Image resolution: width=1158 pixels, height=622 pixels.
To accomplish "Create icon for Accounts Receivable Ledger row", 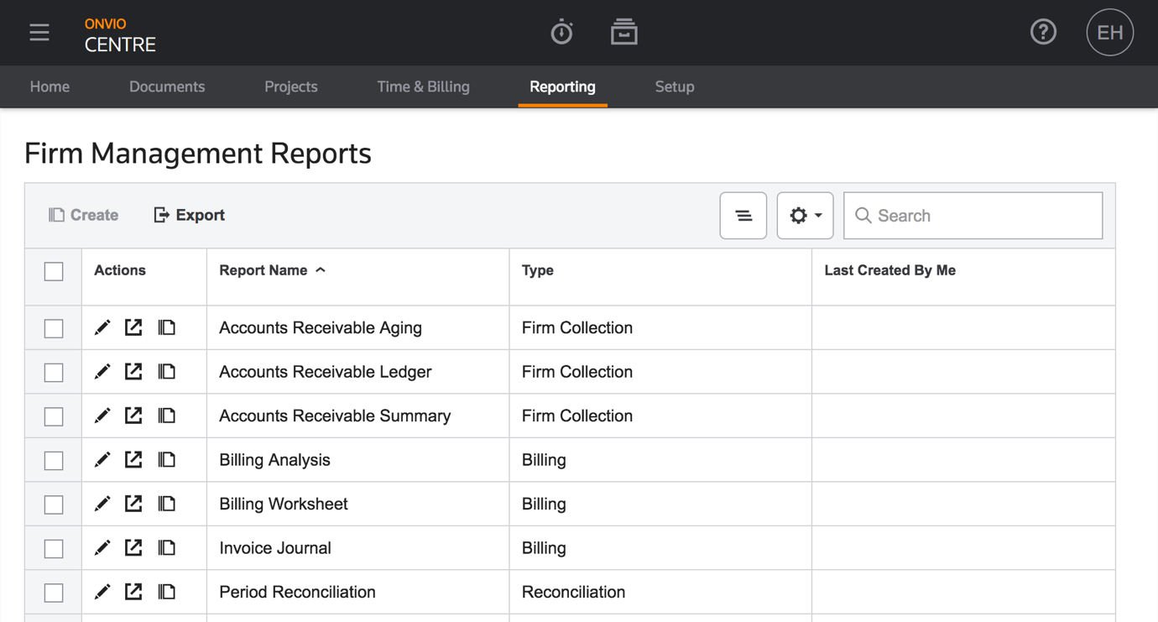I will coord(167,371).
